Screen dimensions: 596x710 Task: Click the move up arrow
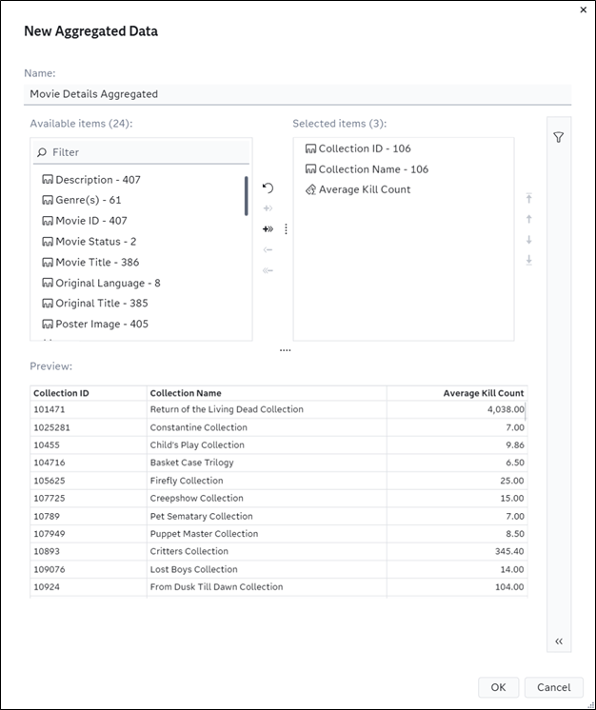click(528, 219)
